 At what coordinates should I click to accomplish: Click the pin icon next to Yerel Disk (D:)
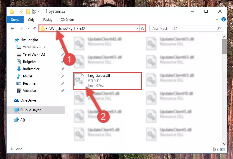point(62,54)
